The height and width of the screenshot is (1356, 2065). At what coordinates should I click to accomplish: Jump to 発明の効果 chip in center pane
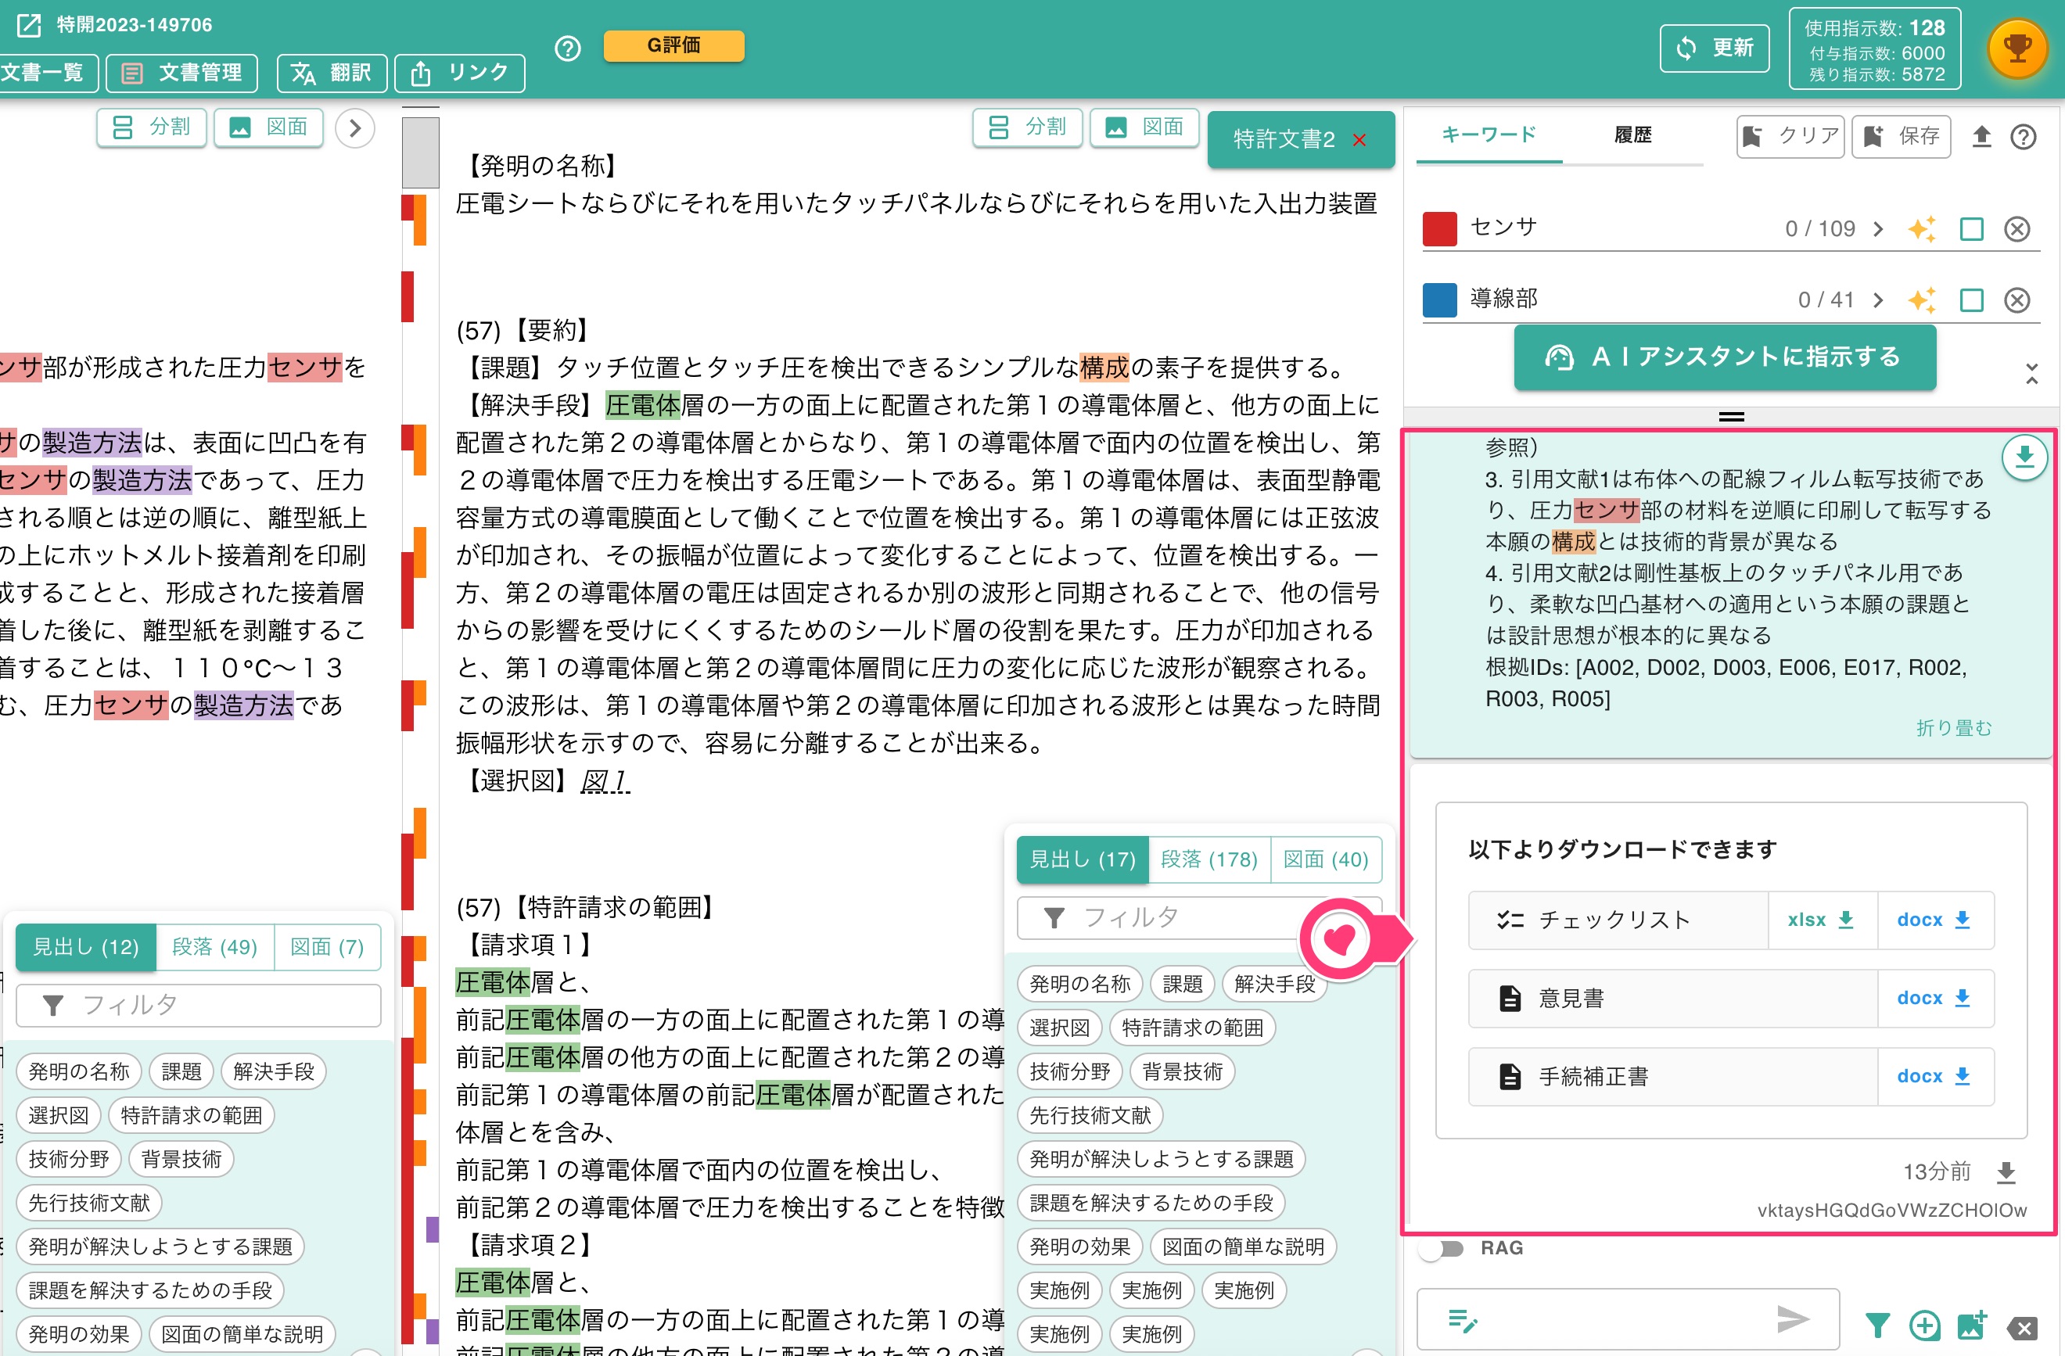(x=1079, y=1247)
